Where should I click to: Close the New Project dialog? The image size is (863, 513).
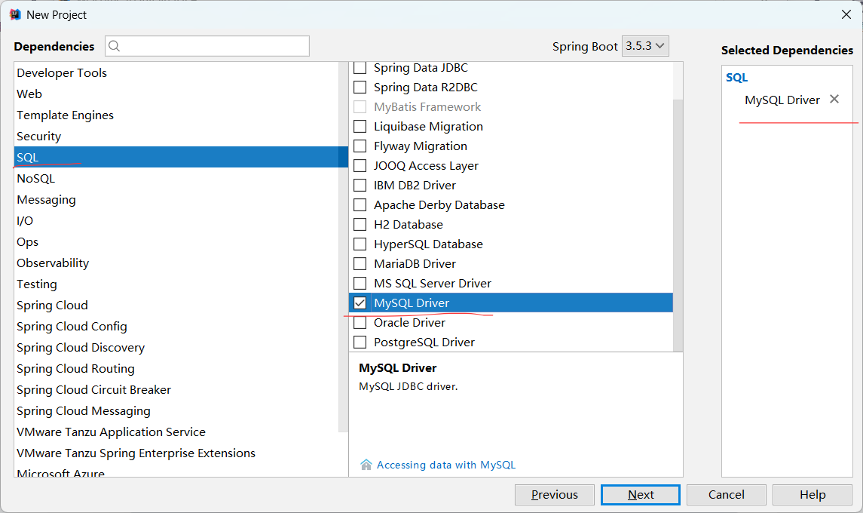(x=846, y=14)
